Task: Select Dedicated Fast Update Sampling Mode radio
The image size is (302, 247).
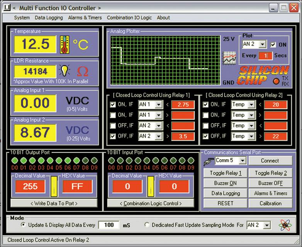Action: [x=147, y=225]
